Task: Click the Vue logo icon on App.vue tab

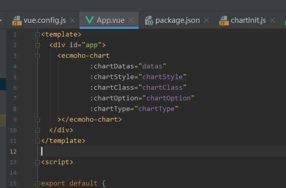Action: coord(90,20)
